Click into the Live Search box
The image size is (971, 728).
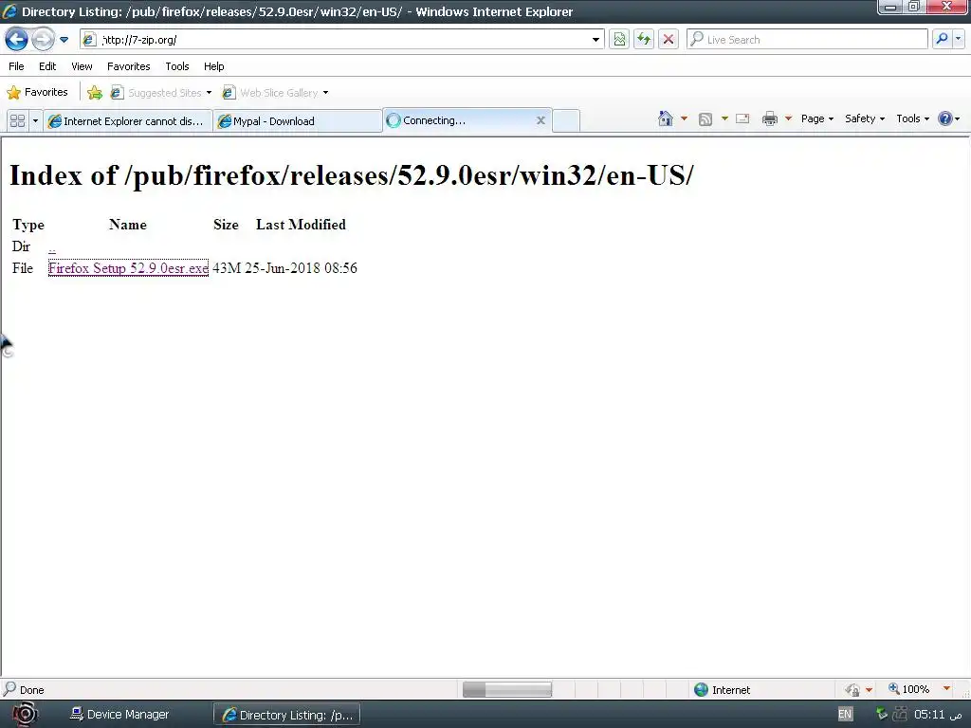[x=807, y=40]
